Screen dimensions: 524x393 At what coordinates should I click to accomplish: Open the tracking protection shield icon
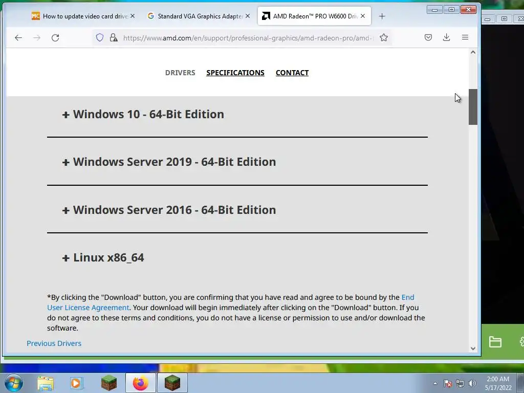point(100,37)
